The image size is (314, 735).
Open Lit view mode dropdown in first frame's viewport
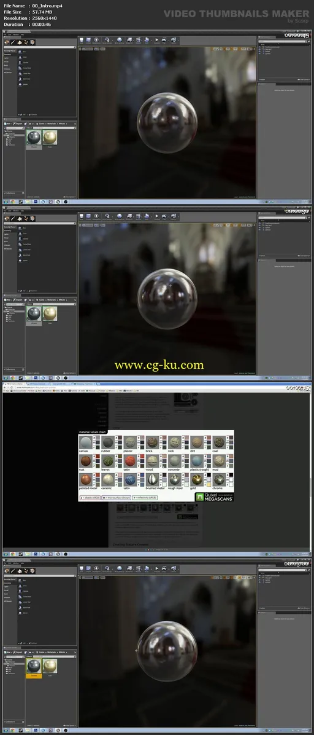[97, 49]
